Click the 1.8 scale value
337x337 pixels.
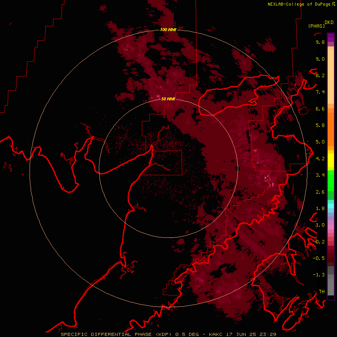click(x=320, y=209)
